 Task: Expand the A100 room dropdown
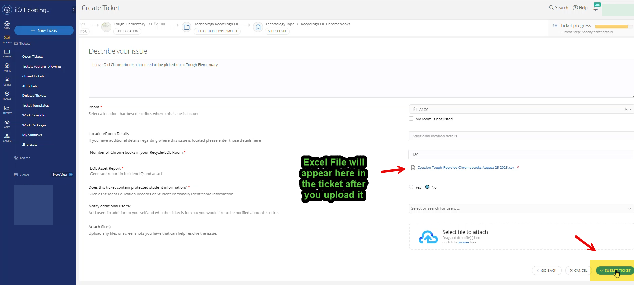tap(631, 109)
